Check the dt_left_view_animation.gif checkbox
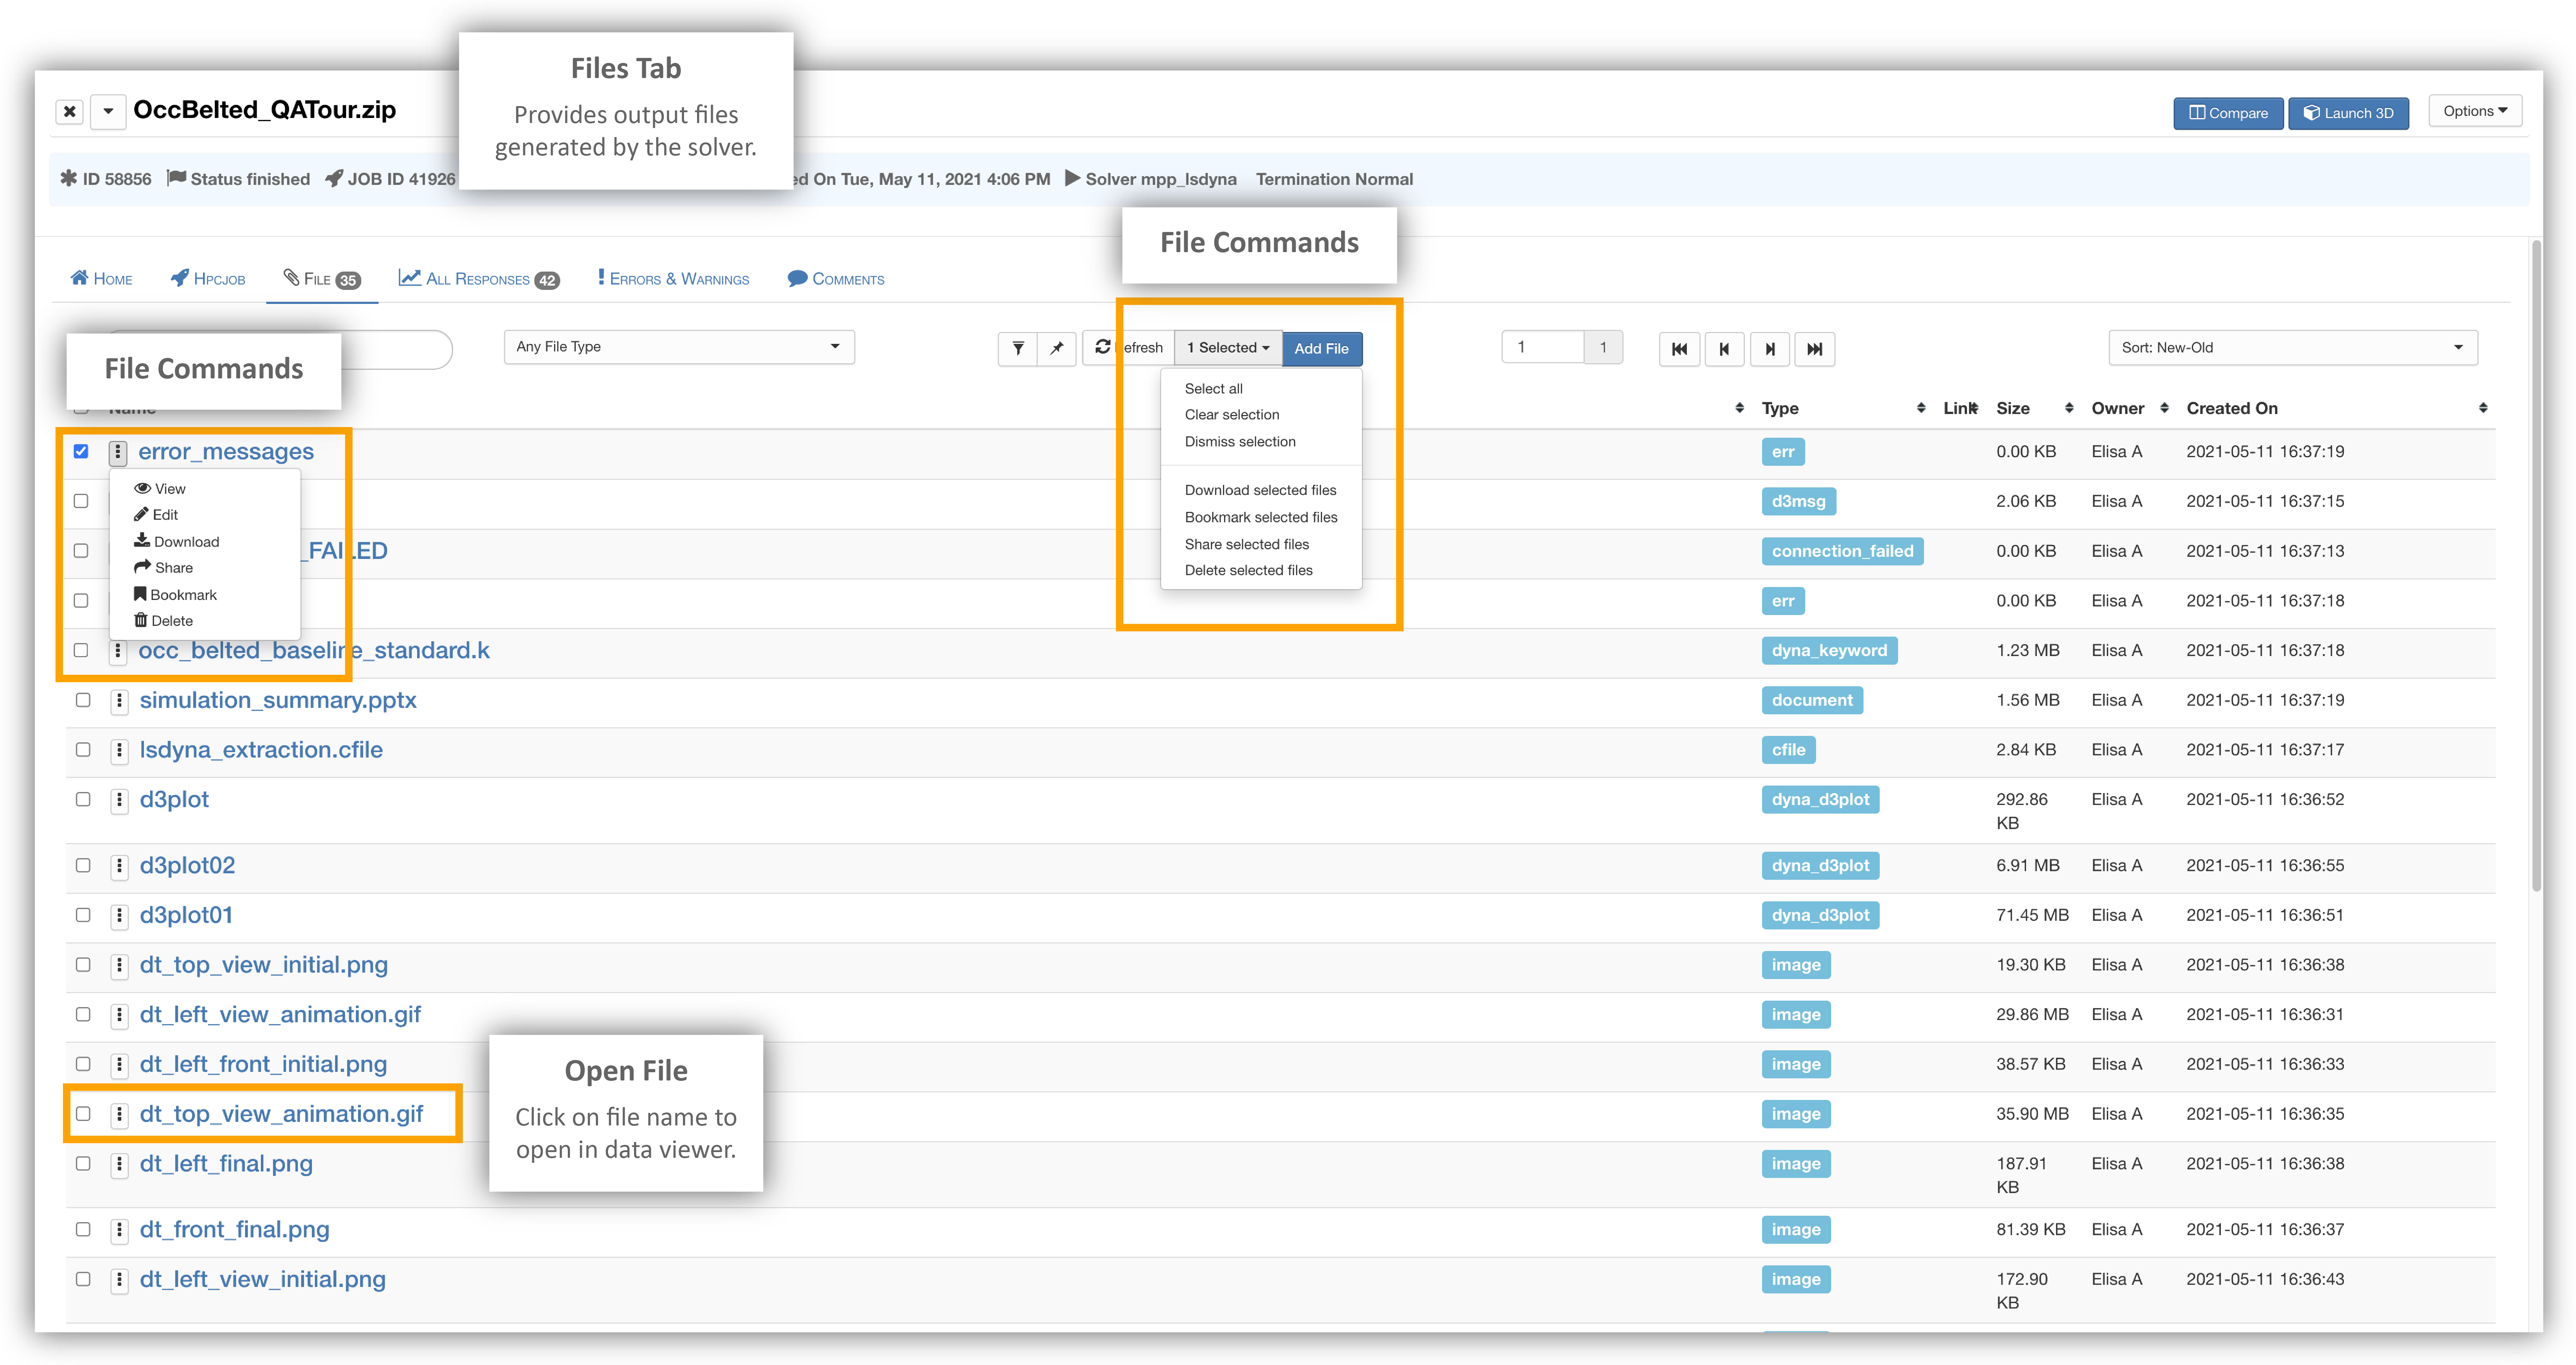This screenshot has height=1365, width=2576. [83, 1014]
